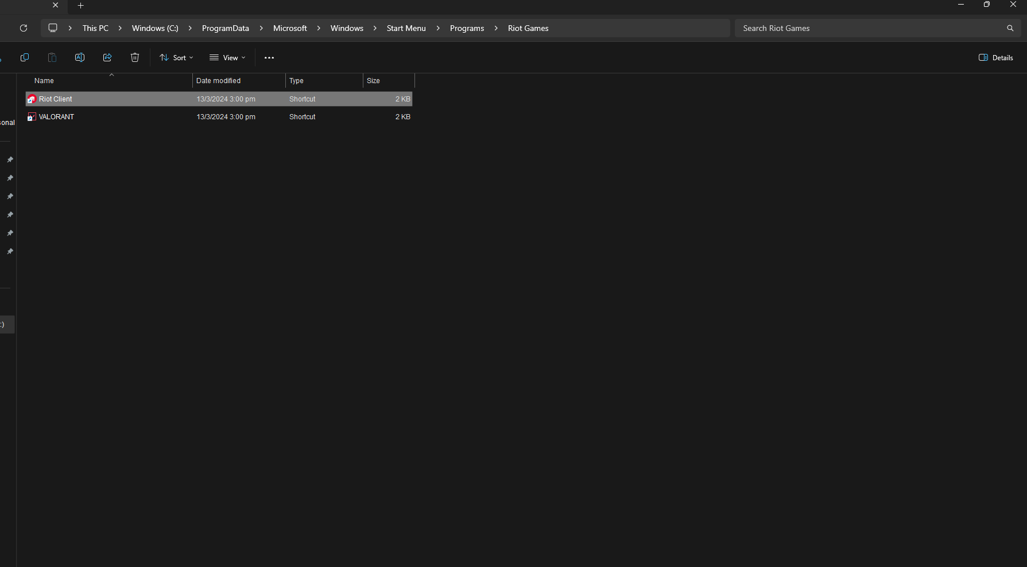1027x567 pixels.
Task: Close the current Explorer tab
Action: [56, 5]
